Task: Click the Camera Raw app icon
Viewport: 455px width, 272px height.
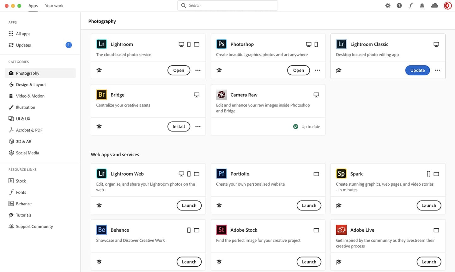Action: click(x=221, y=95)
